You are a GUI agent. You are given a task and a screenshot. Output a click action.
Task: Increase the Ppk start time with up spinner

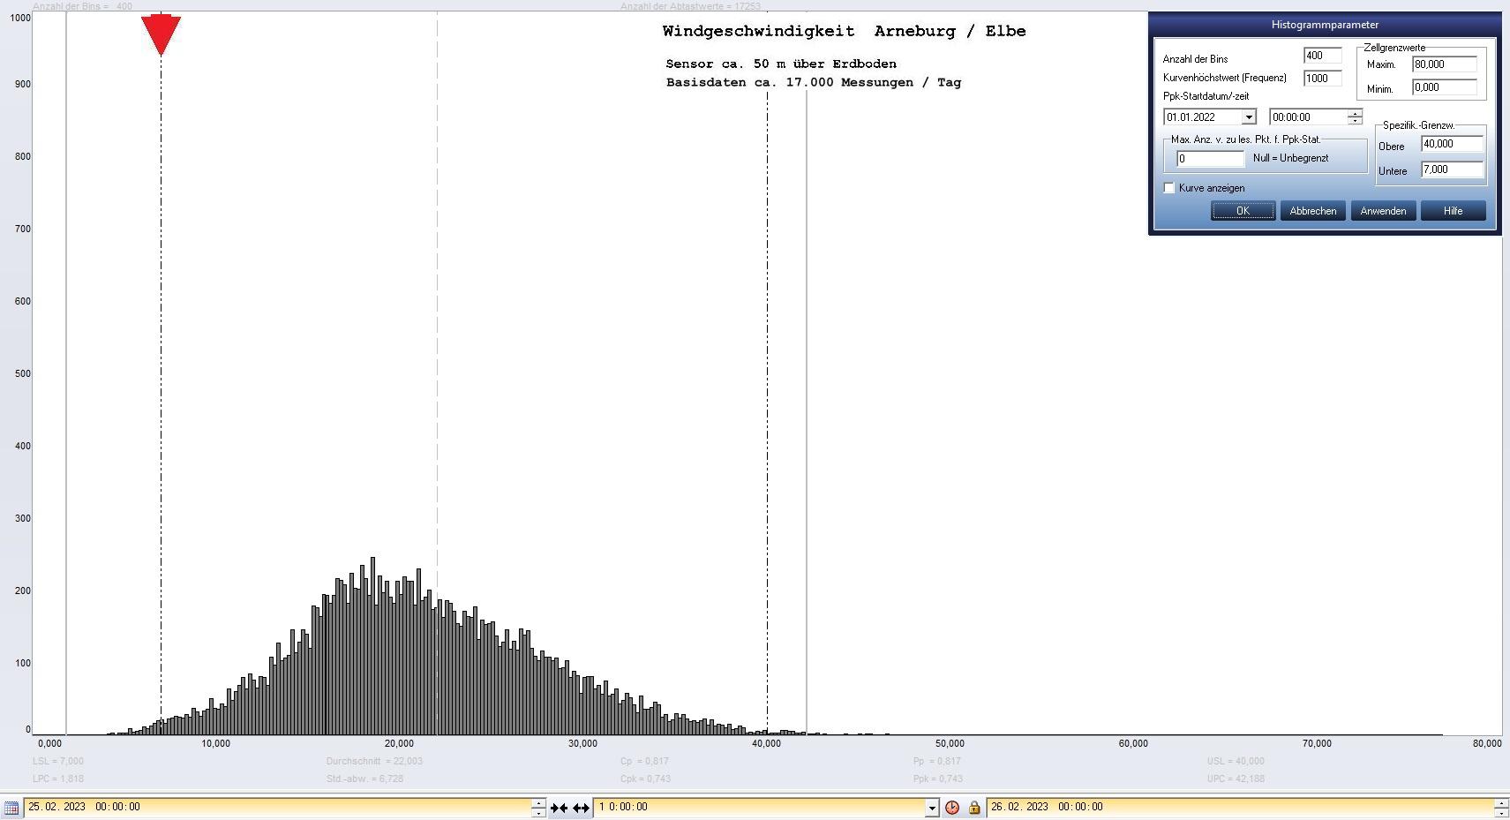pos(1355,113)
